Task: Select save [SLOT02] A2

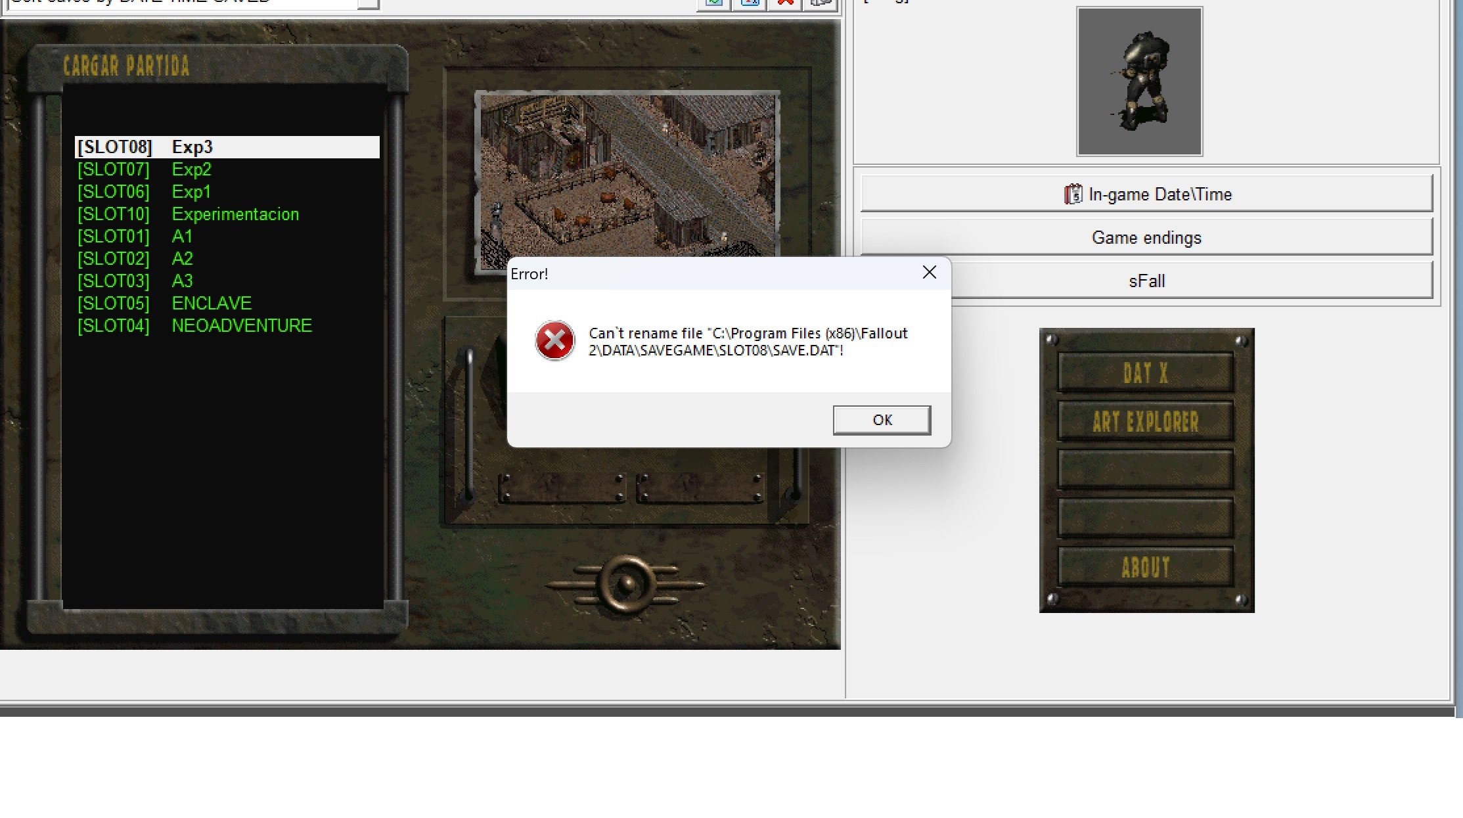Action: pyautogui.click(x=227, y=259)
